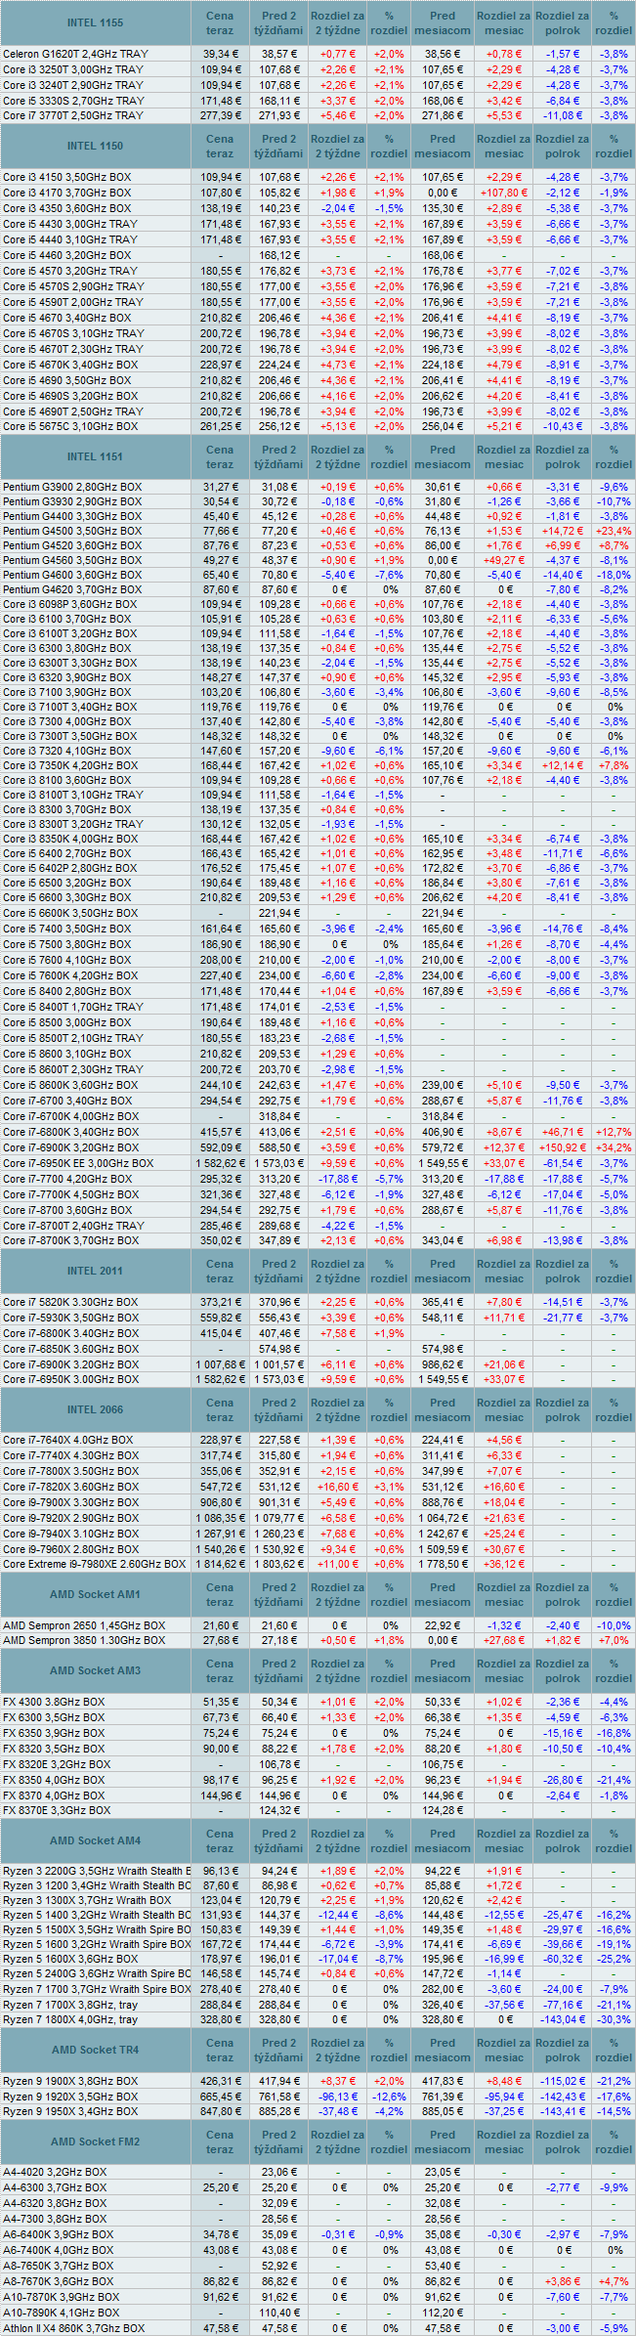
Task: Click the 1 007,68 € price cell
Action: pos(220,1364)
